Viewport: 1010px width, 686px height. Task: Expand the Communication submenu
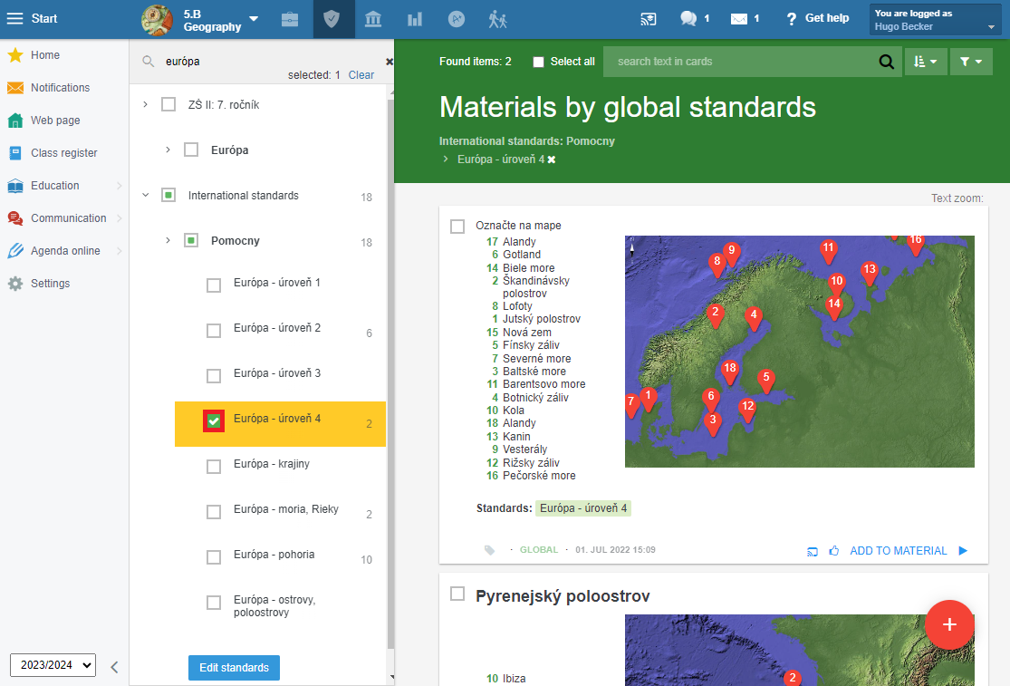click(x=120, y=218)
